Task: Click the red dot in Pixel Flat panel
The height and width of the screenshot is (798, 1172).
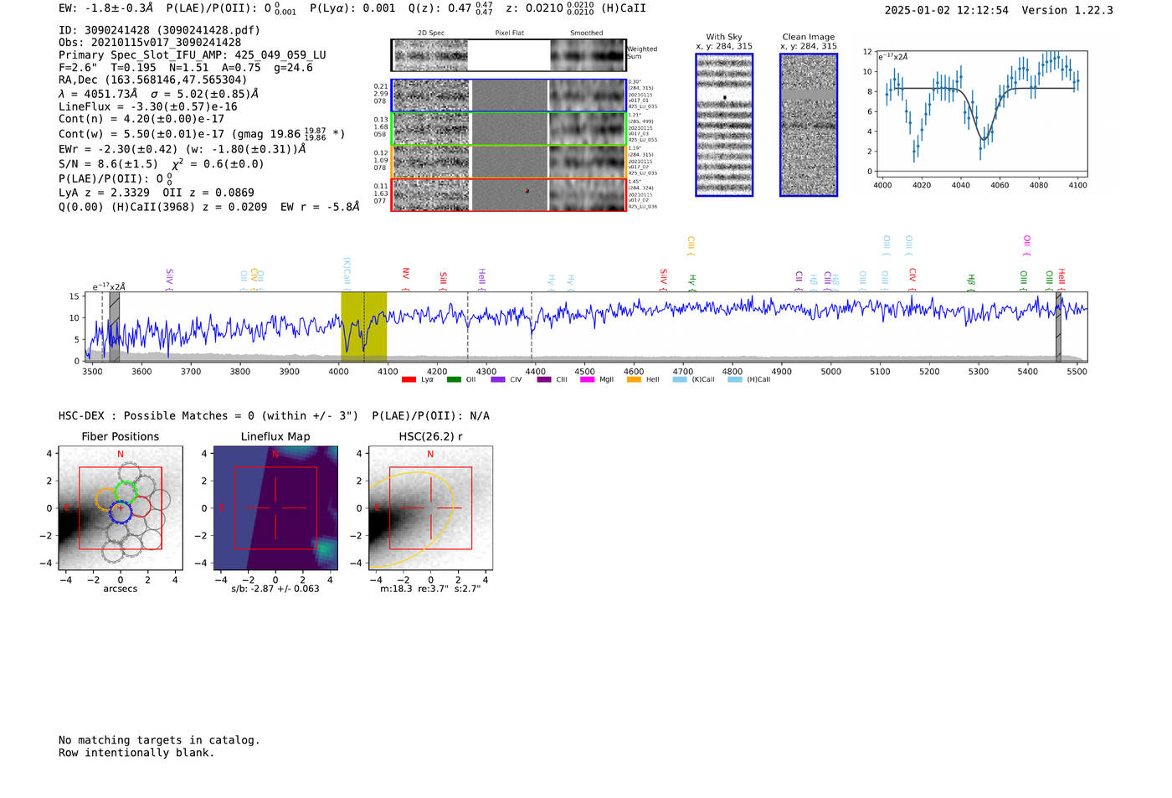Action: coord(527,191)
